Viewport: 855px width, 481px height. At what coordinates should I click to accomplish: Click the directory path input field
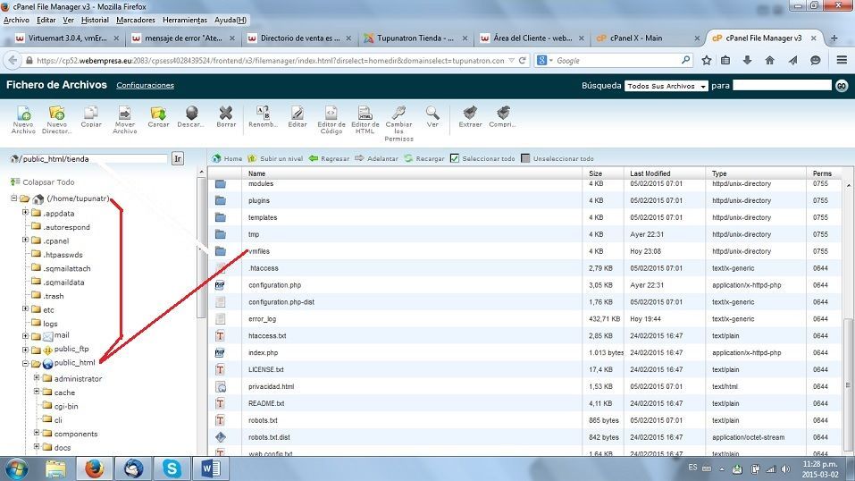(93, 159)
